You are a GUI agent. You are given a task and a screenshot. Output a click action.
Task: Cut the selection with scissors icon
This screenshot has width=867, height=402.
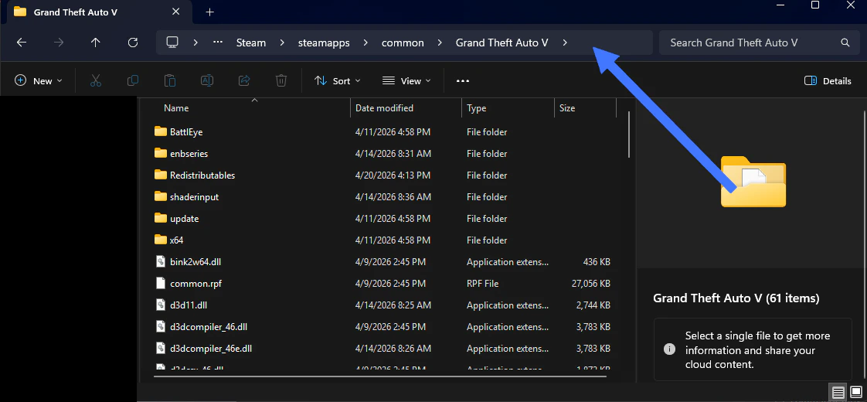point(96,80)
